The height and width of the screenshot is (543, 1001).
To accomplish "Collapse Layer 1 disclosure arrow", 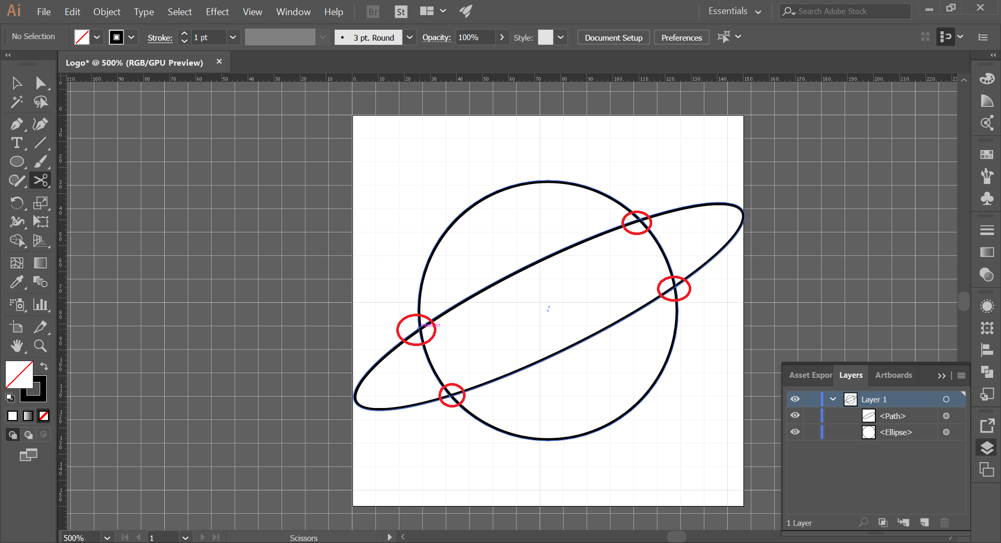I will coord(833,399).
